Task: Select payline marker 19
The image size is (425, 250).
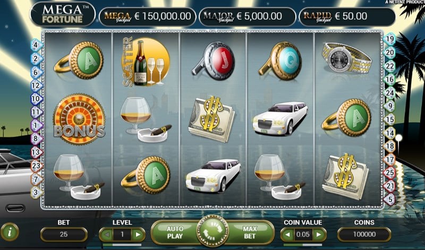Action: point(389,39)
